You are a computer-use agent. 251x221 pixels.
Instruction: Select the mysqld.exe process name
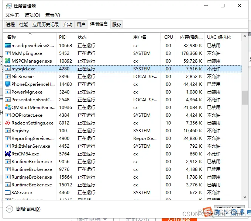(23, 69)
